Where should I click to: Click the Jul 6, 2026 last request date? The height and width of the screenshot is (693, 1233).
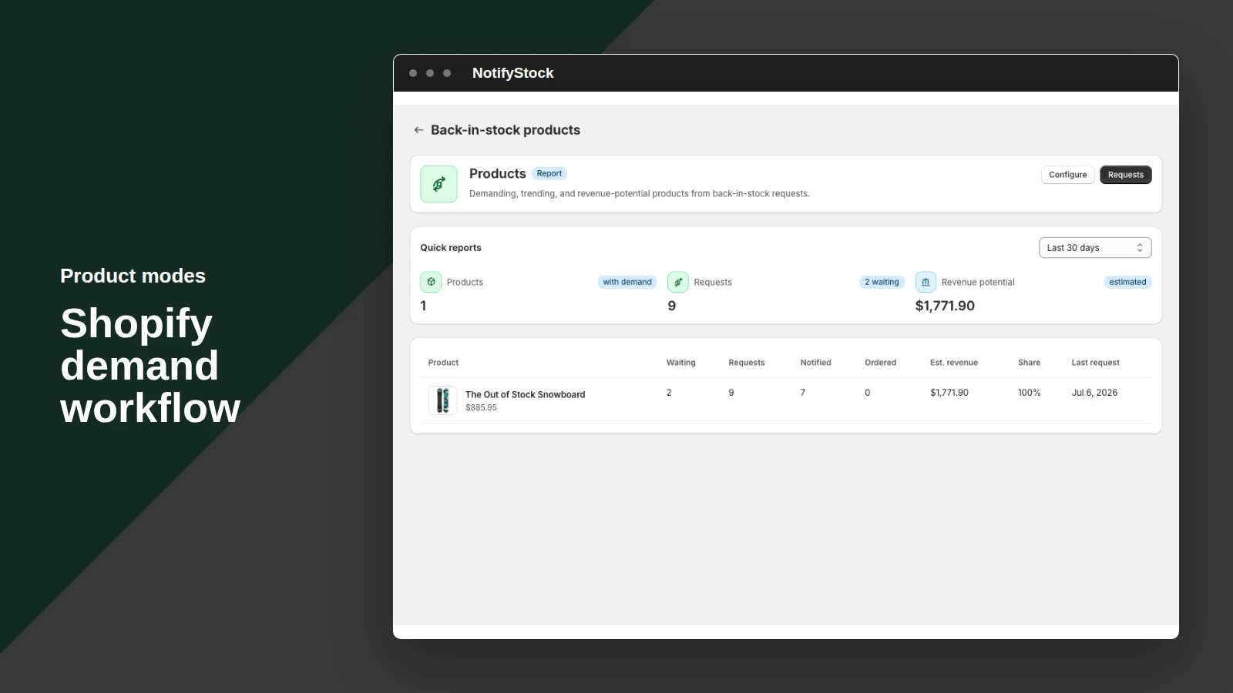coord(1094,393)
